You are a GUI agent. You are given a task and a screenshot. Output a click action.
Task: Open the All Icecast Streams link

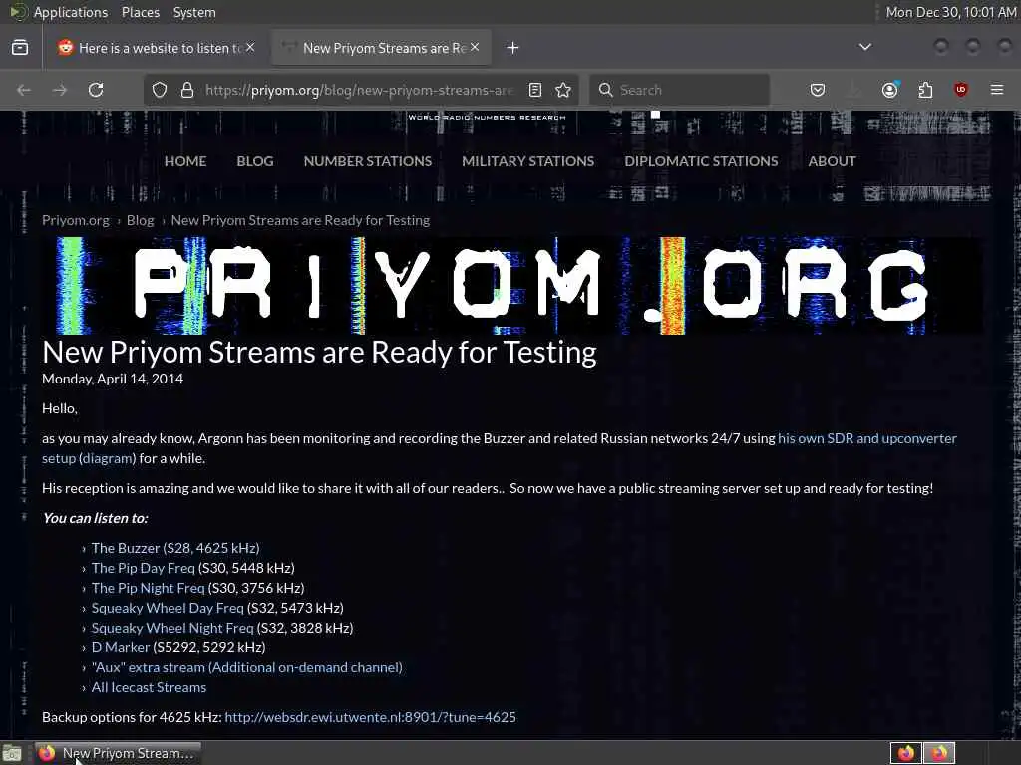[x=150, y=687]
